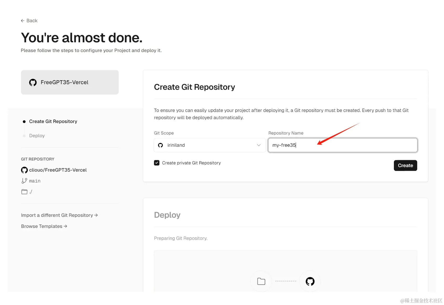Click the folder icon for root directory
The image size is (444, 305).
(24, 192)
